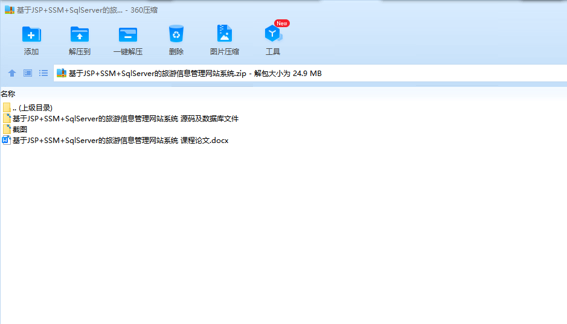Open the 工具 (Tools) icon

pyautogui.click(x=273, y=34)
